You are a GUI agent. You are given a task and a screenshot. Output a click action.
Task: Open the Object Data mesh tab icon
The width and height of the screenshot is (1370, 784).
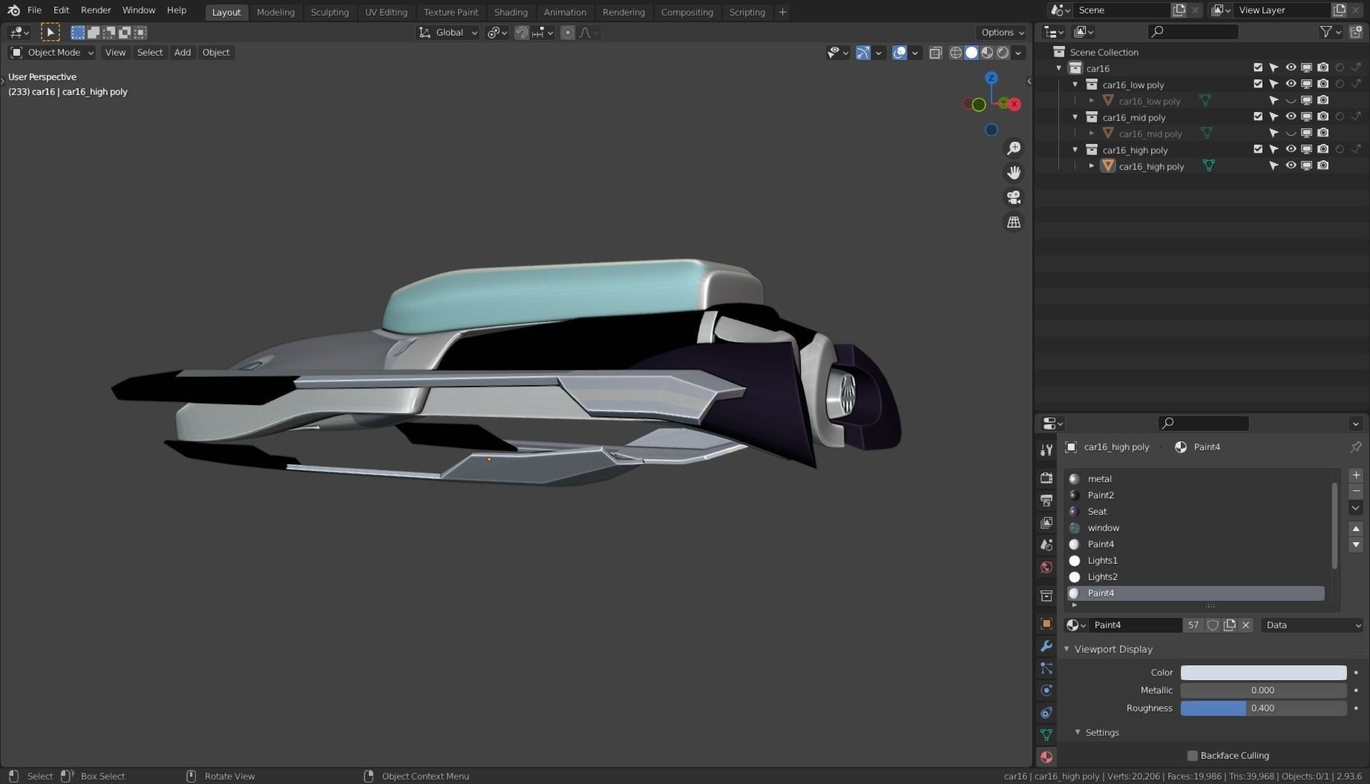pyautogui.click(x=1046, y=734)
